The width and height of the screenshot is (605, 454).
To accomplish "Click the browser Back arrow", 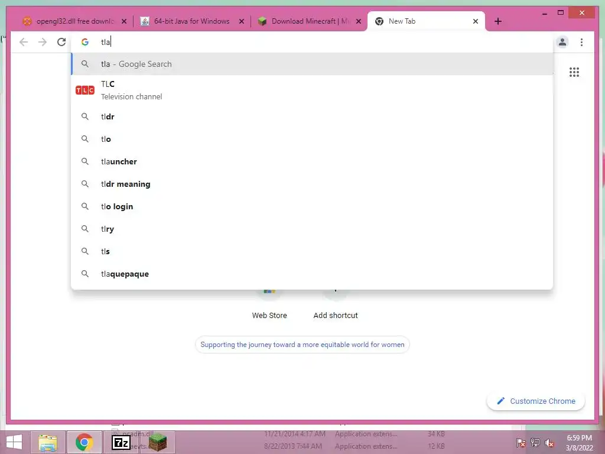I will pyautogui.click(x=24, y=42).
